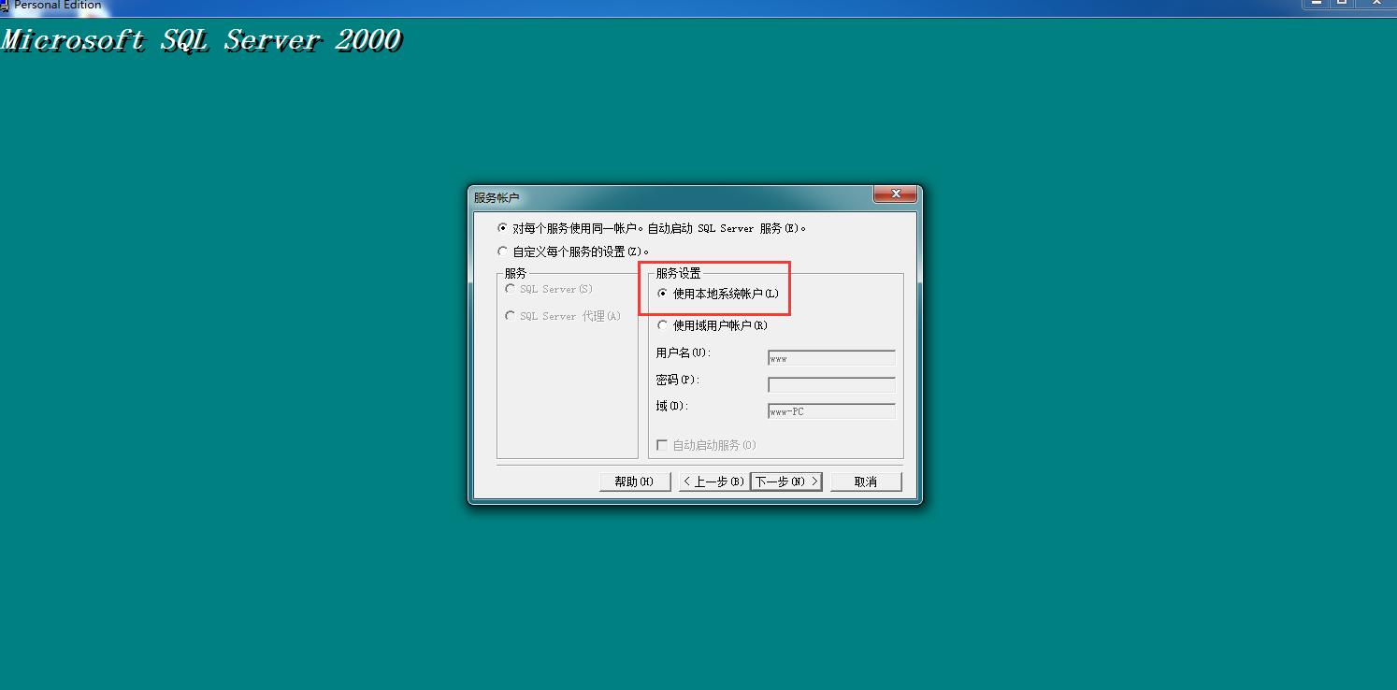The height and width of the screenshot is (690, 1397).
Task: Click the 取消 button to cancel setup
Action: coord(865,481)
